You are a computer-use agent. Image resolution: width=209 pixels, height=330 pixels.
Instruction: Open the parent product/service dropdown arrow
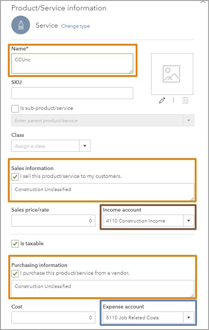(x=189, y=120)
